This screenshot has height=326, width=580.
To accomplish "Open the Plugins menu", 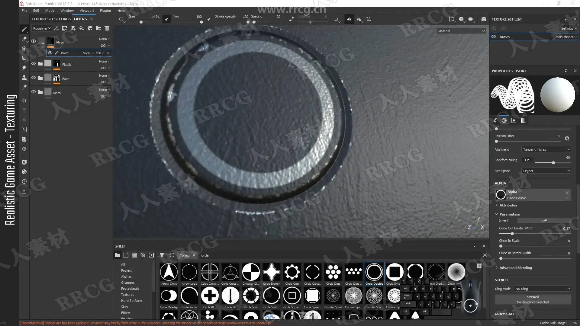I will [105, 10].
